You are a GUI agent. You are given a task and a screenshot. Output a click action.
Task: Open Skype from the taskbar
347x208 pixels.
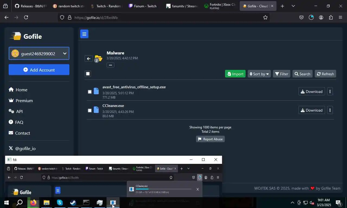60,203
